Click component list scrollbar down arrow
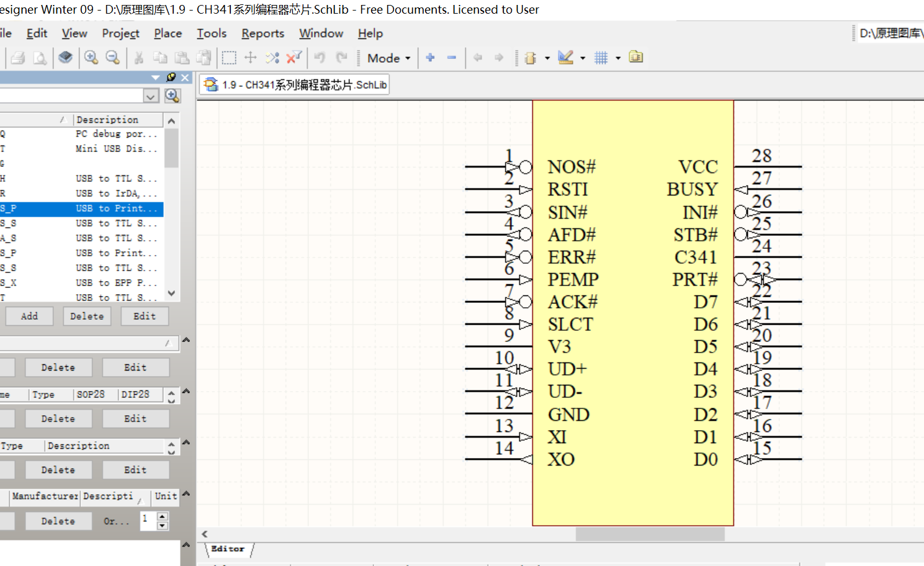Screen dimensions: 924x566 pyautogui.click(x=172, y=294)
